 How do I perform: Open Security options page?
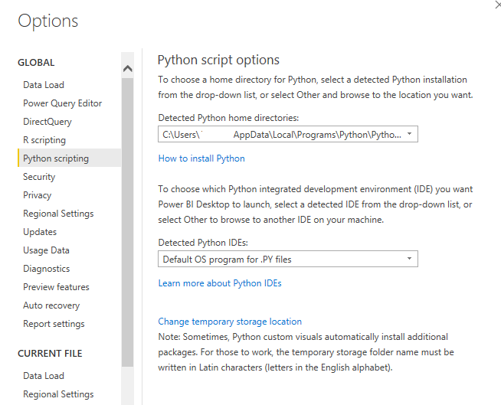[39, 177]
